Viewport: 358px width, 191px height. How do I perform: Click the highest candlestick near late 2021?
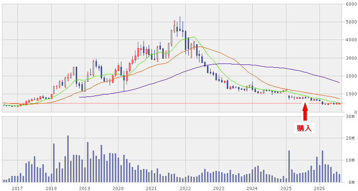pyautogui.click(x=180, y=24)
